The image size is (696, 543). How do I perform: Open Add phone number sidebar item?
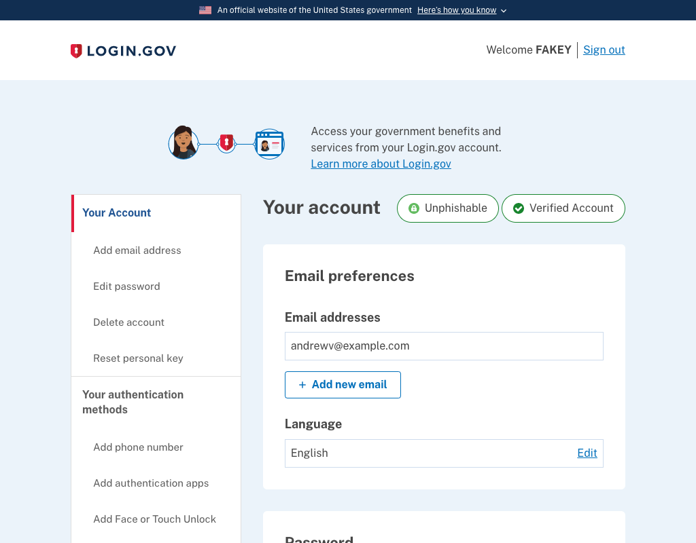point(138,447)
